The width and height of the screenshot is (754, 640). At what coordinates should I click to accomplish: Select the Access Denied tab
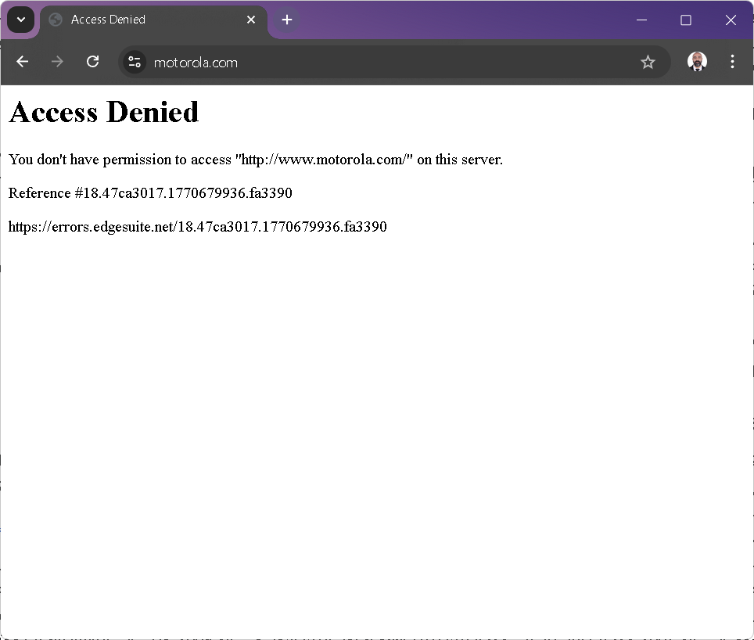pyautogui.click(x=149, y=20)
